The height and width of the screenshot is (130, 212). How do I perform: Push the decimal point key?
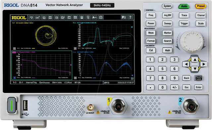(x=150, y=87)
